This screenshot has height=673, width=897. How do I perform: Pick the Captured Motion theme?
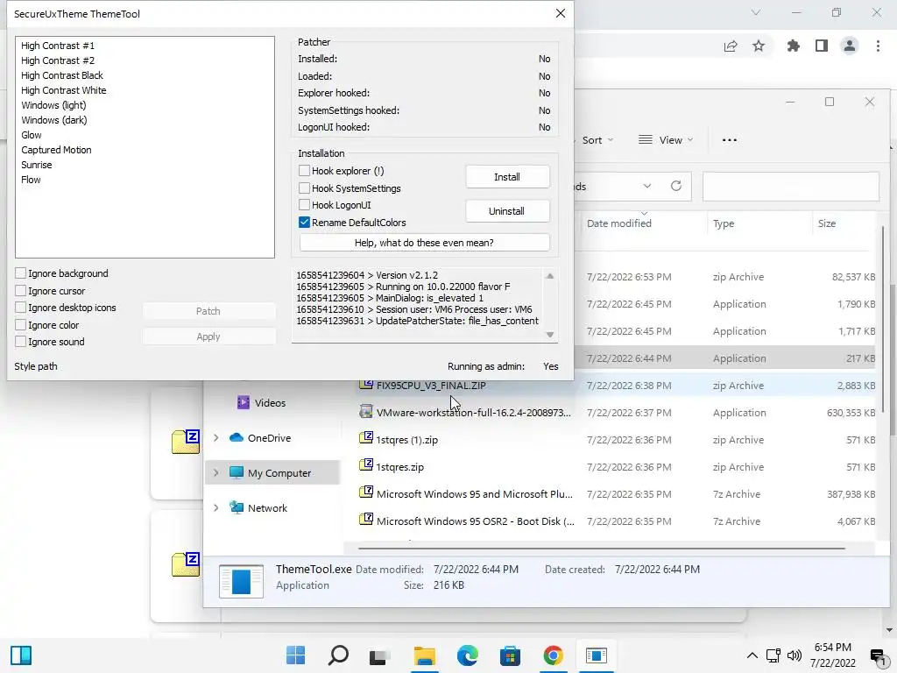click(x=57, y=149)
